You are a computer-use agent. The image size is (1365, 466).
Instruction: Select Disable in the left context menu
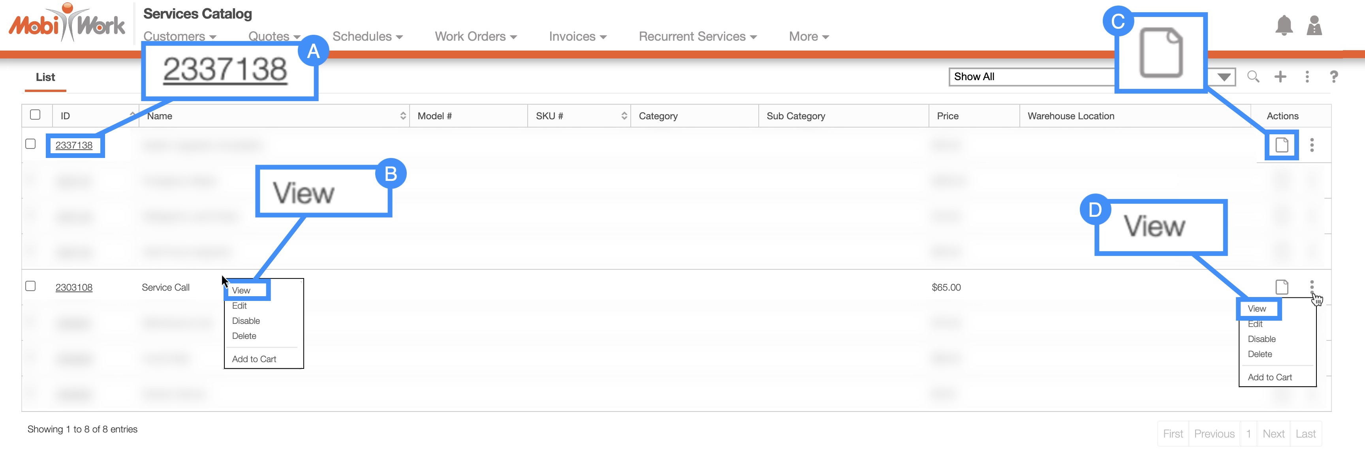[x=246, y=321]
